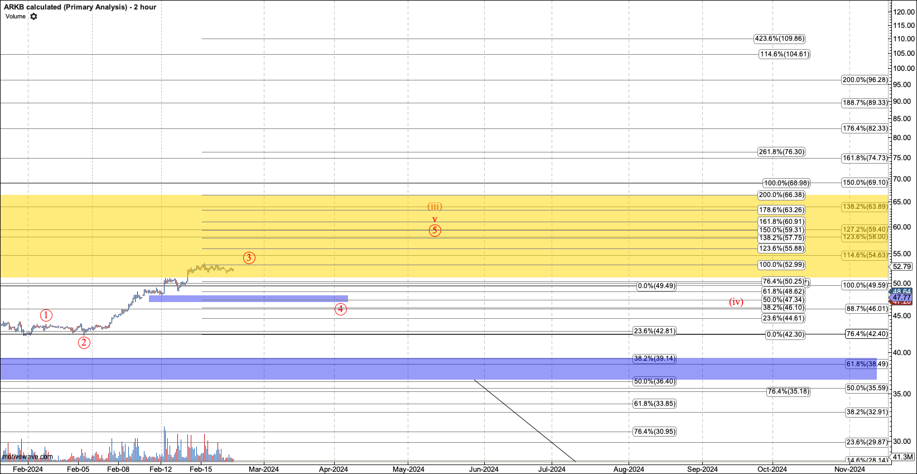Viewport: 917px width, 474px height.
Task: Click the 161.8%(74.73) extension label
Action: point(865,159)
